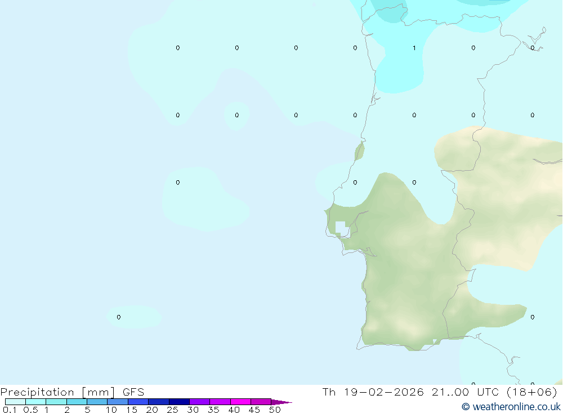Screen dimensions: 563x413
Task: Select the date text "19-02-2026"
Action: 384,392
